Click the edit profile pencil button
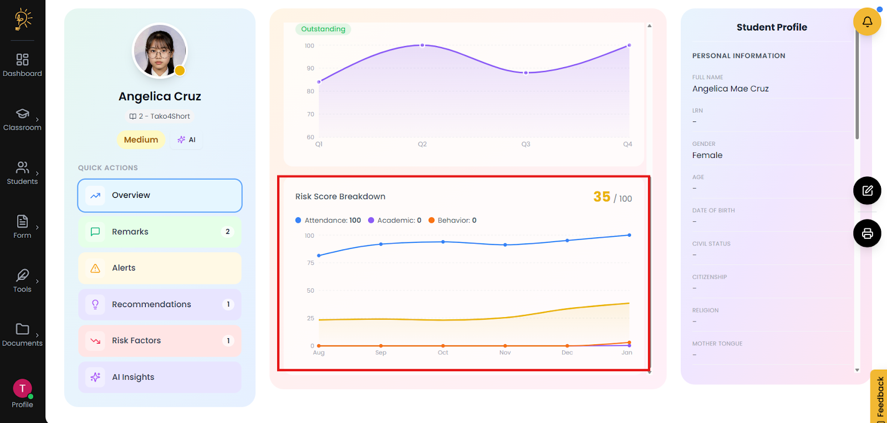The image size is (887, 423). point(867,191)
